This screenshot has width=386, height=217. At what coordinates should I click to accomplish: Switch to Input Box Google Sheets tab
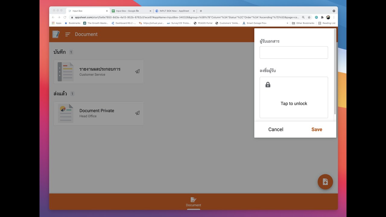tap(131, 11)
